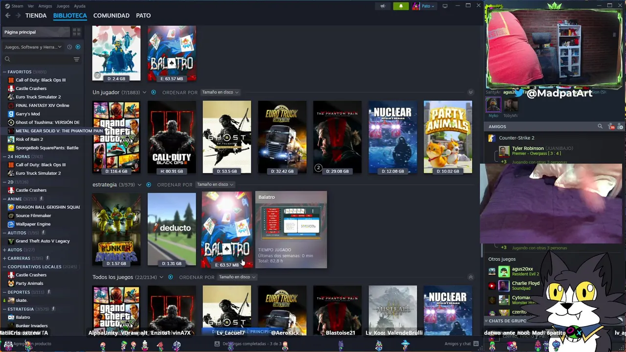Collapse Un jugador shelf with double chevron
Viewport: 626px width, 352px height.
coord(470,92)
